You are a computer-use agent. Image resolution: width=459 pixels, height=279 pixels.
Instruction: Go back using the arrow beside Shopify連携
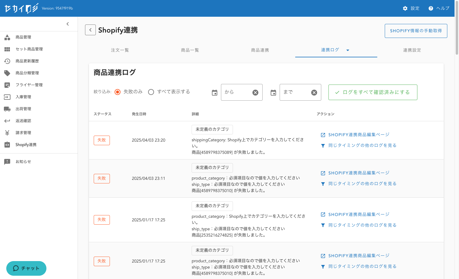[x=90, y=30]
